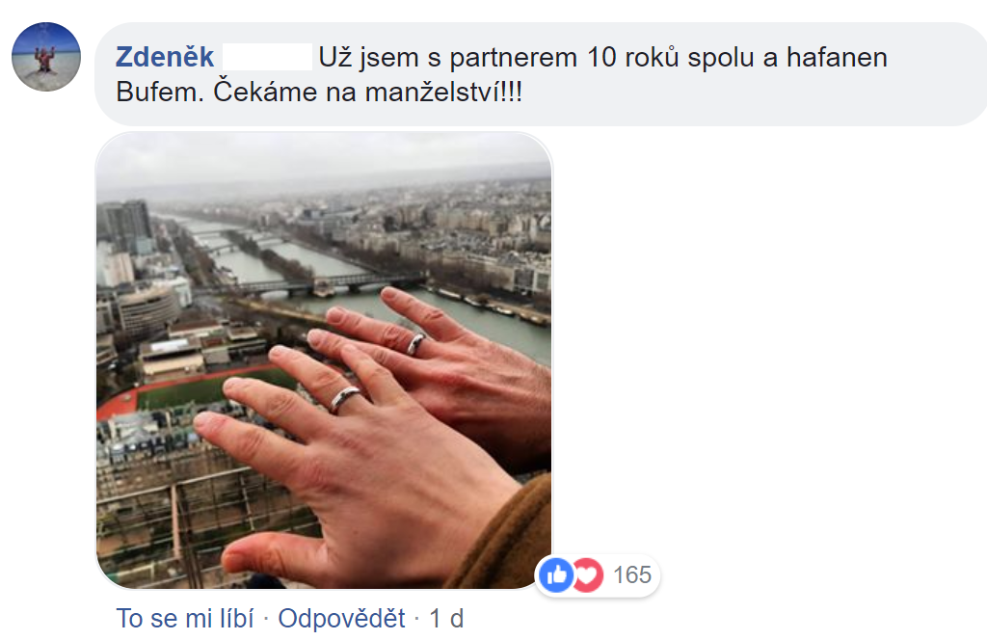This screenshot has width=987, height=640.
Task: Click the ring on the lower hand in photo
Action: tap(345, 399)
